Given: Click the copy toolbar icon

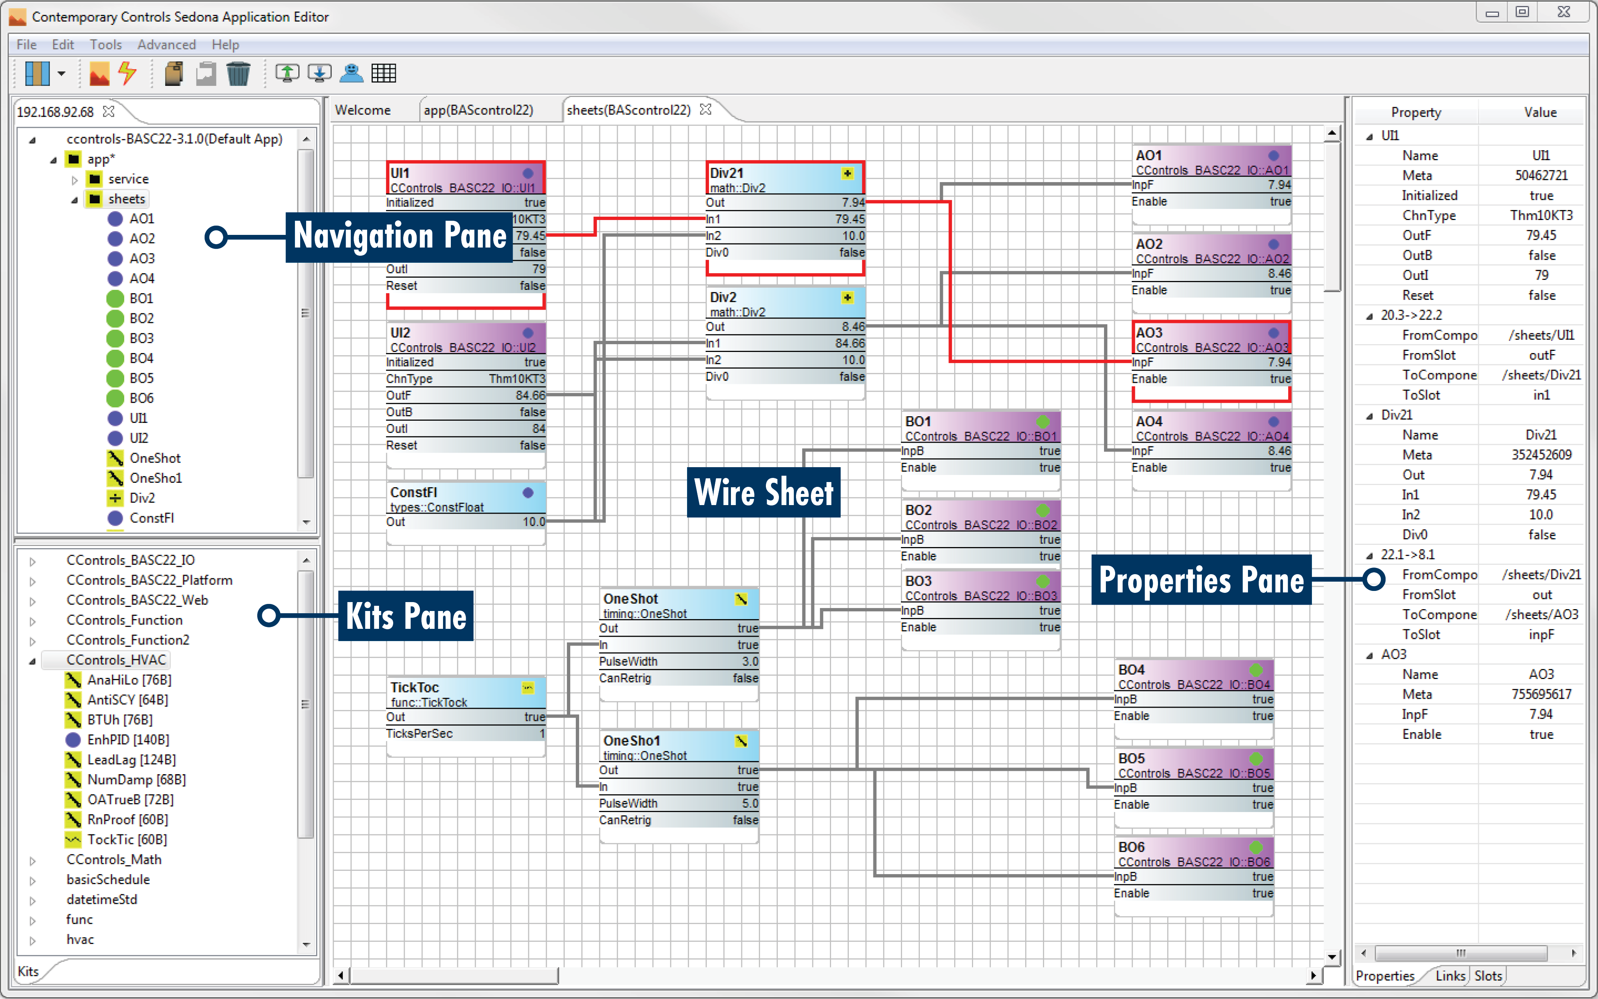Looking at the screenshot, I should pyautogui.click(x=173, y=73).
